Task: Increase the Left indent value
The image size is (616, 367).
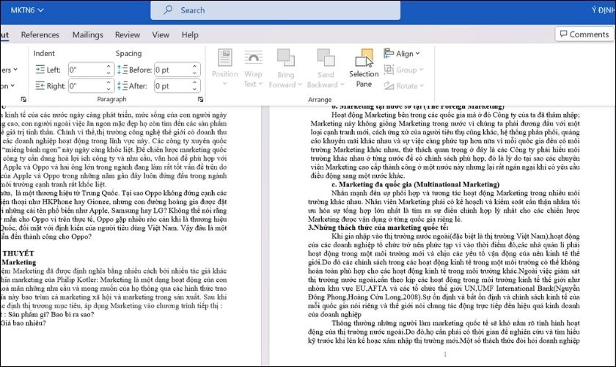Action: 109,67
